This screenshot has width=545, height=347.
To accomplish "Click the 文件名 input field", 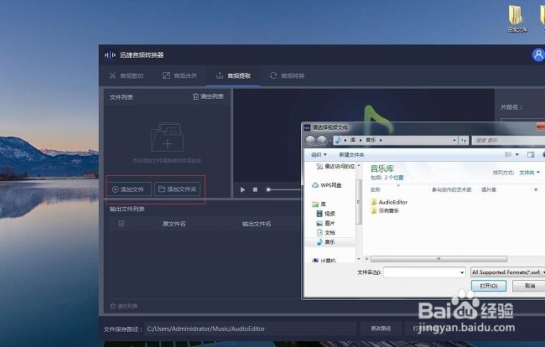I will (421, 272).
